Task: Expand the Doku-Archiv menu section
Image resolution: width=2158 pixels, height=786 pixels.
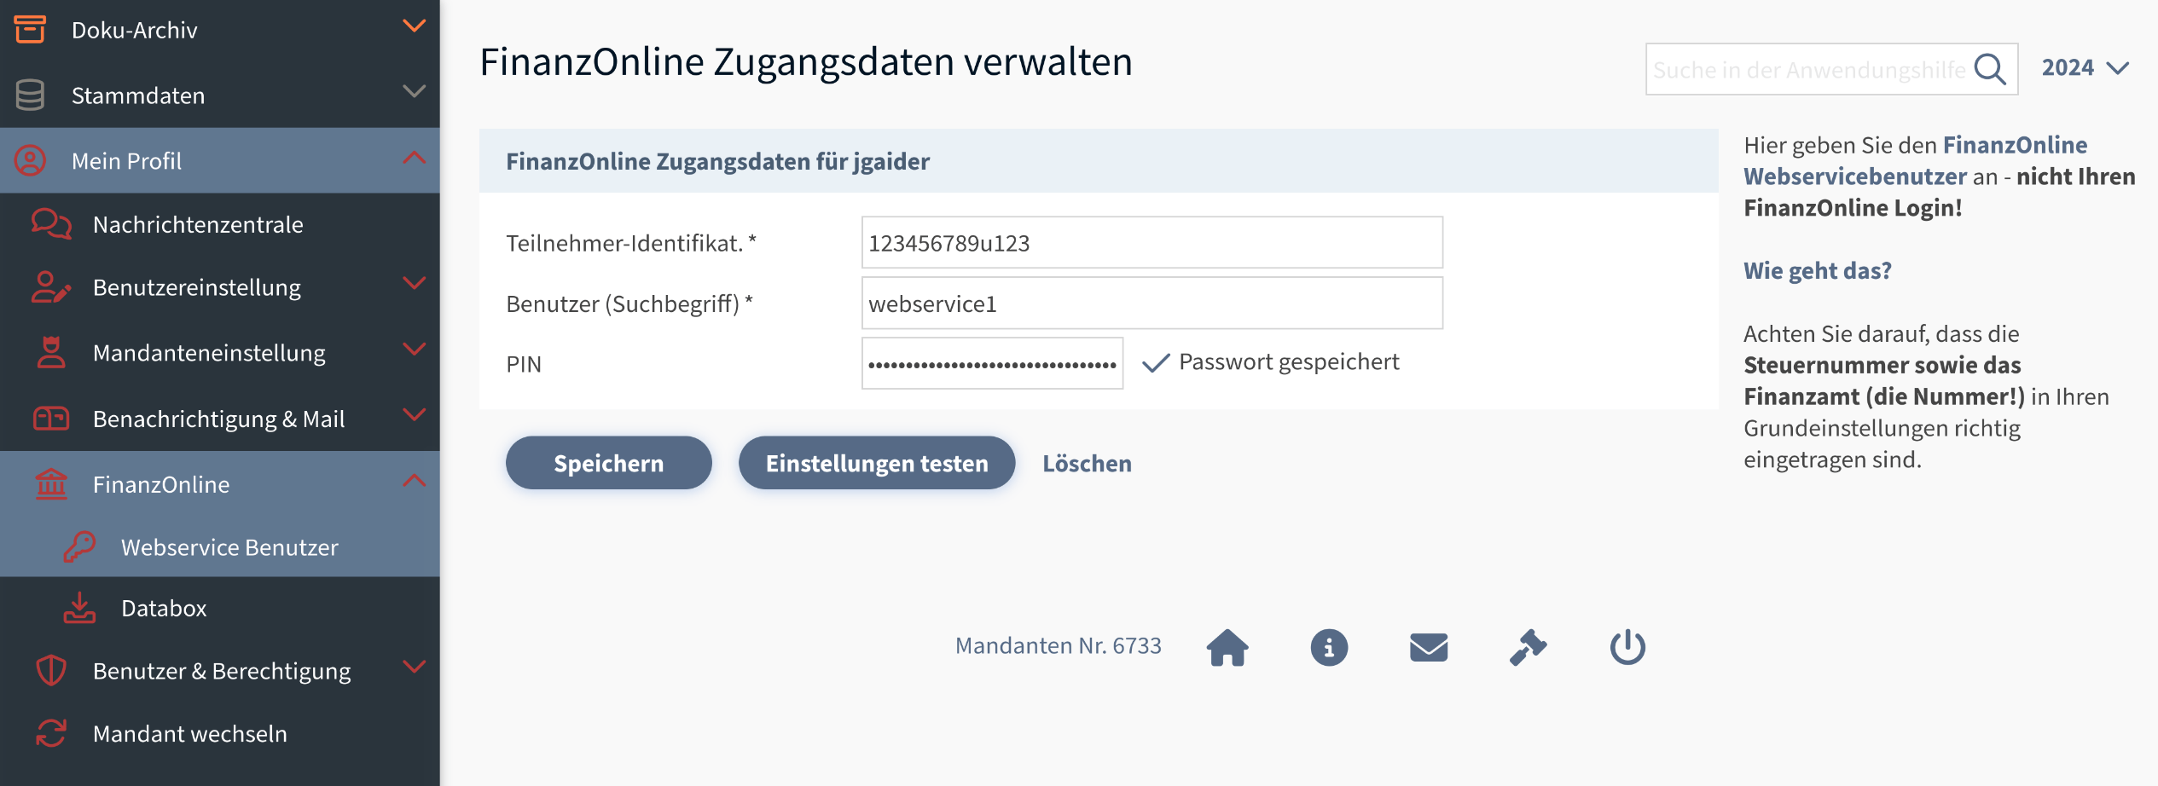Action: [414, 26]
